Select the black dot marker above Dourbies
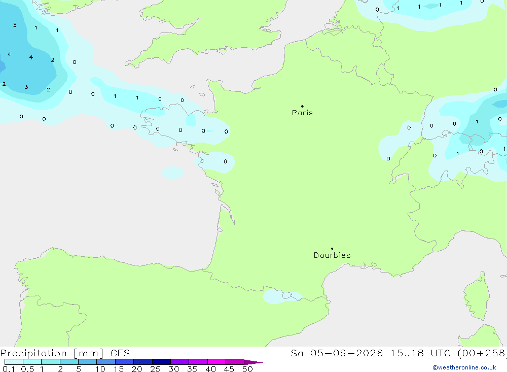Image resolution: width=507 pixels, height=372 pixels. 332,249
